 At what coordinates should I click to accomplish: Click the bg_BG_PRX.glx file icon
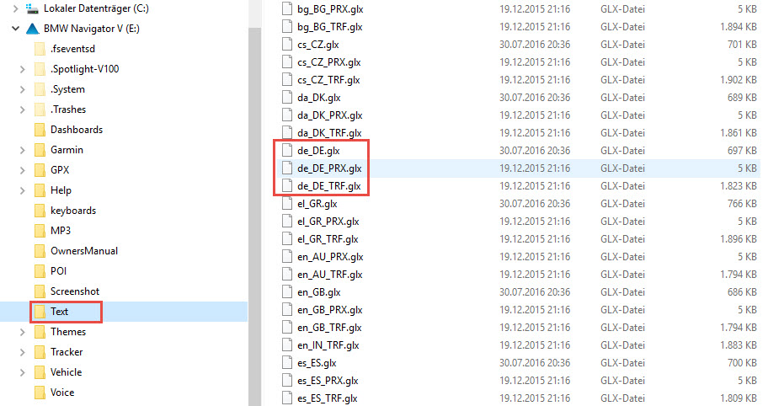point(287,8)
